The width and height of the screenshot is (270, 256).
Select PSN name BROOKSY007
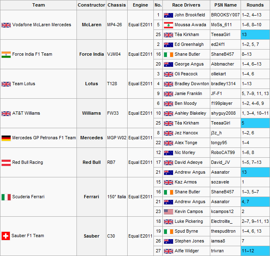225,15
